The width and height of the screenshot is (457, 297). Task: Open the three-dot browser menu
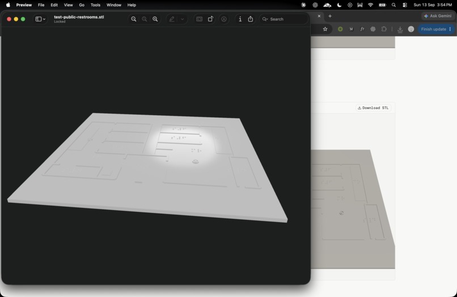(450, 29)
